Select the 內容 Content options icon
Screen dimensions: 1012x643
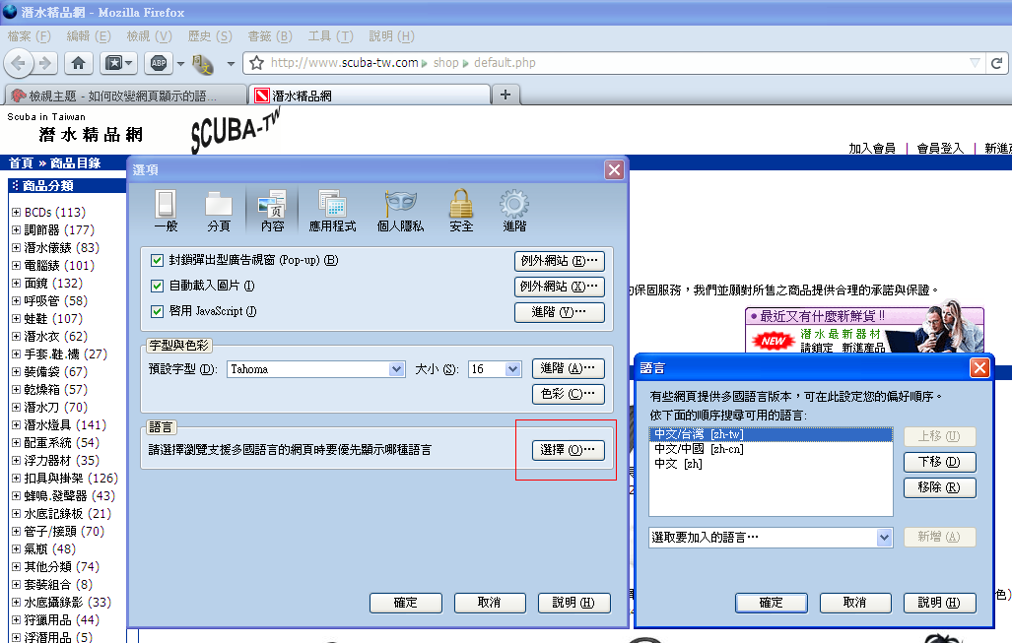click(272, 211)
